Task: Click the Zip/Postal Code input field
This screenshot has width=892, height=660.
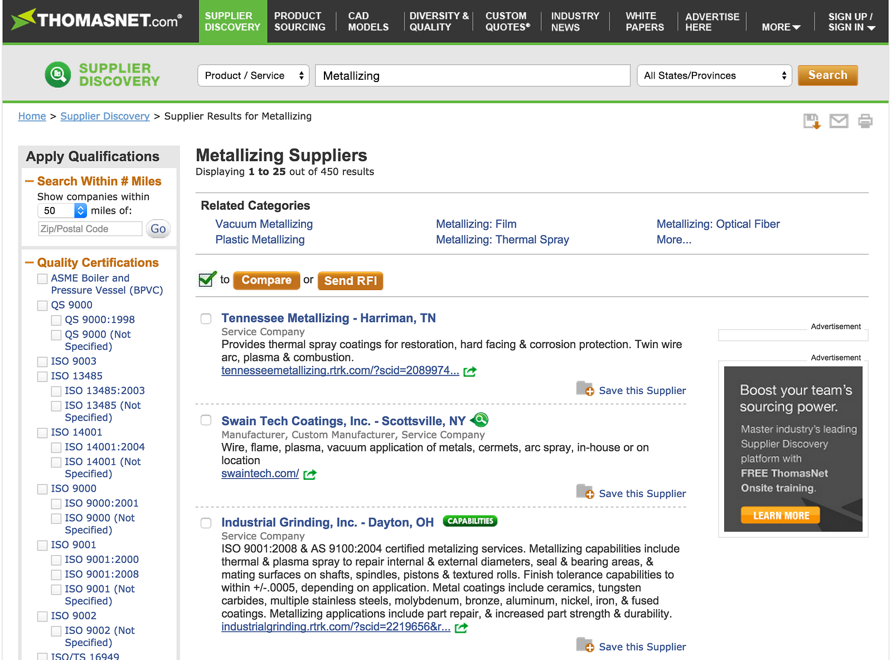Action: click(x=90, y=229)
